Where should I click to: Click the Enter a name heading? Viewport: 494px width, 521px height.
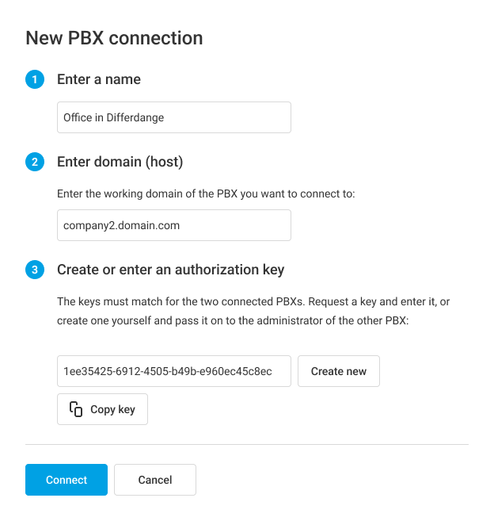[x=99, y=79]
